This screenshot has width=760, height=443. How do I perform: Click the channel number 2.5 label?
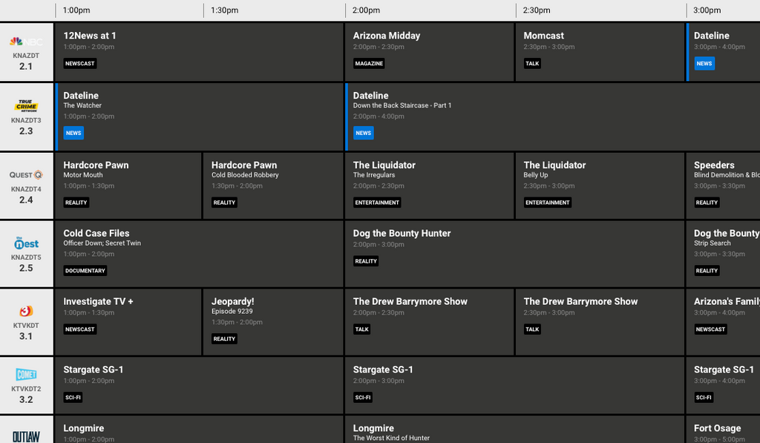(26, 268)
